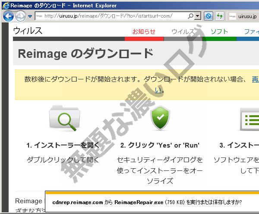Click text 'ダブルクリックして開く'
259x214 pixels.
pyautogui.click(x=63, y=160)
